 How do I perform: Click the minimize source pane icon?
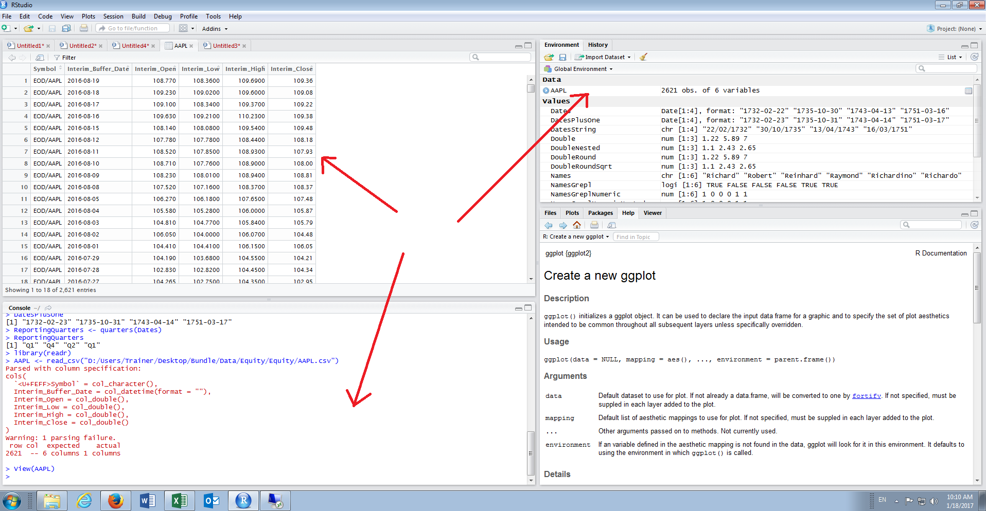coord(518,46)
